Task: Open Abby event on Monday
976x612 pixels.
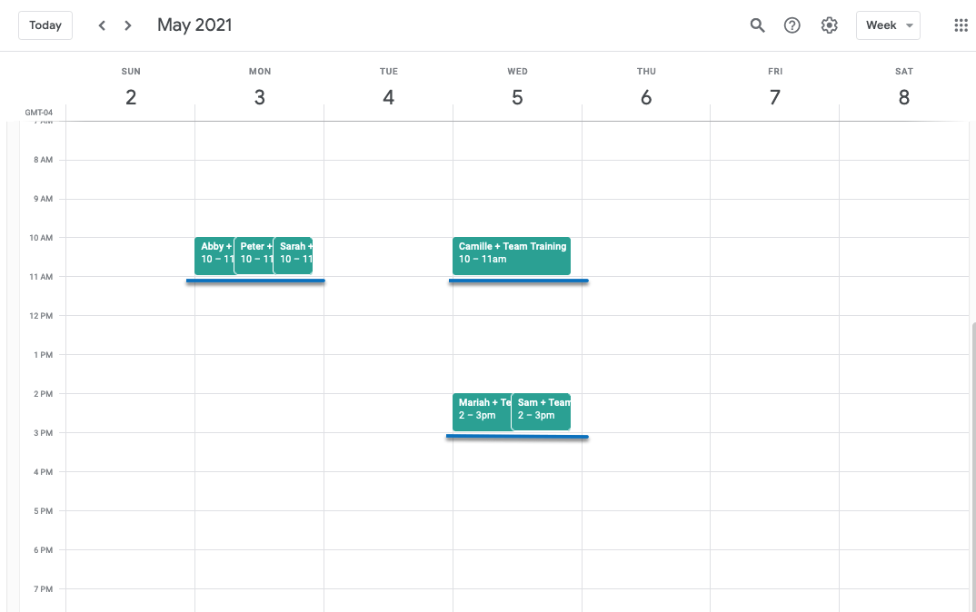Action: (214, 255)
